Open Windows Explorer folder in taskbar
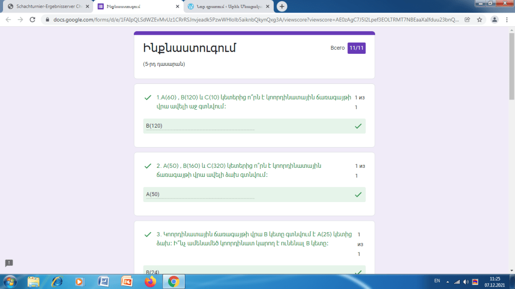 pyautogui.click(x=34, y=282)
